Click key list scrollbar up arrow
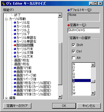Screen dimensions: 104x112 (x=93, y=65)
